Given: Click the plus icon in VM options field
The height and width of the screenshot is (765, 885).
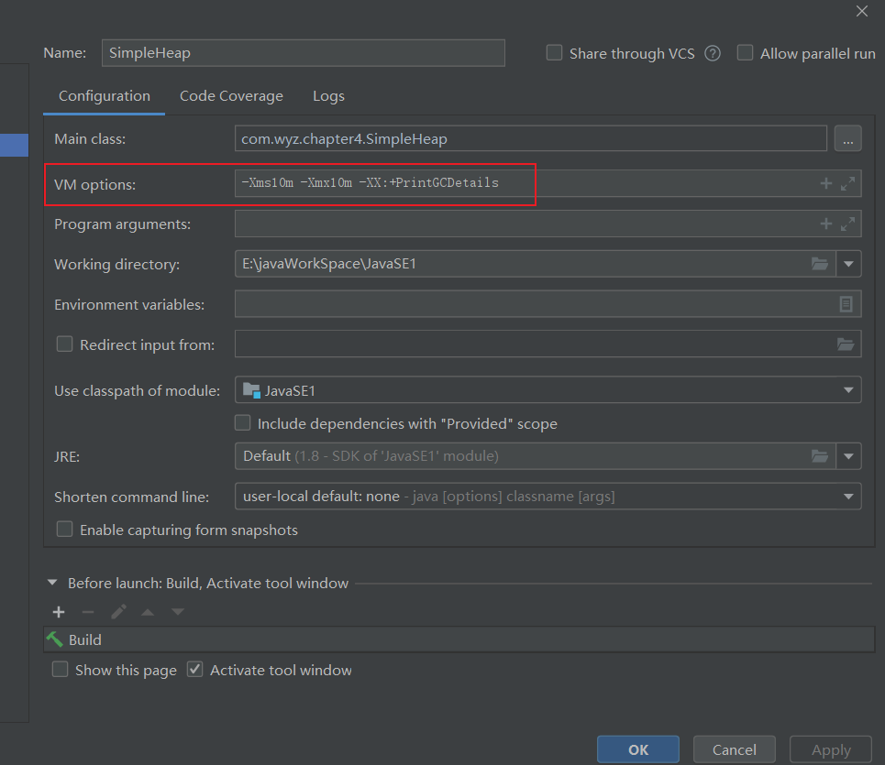Looking at the screenshot, I should click(825, 183).
